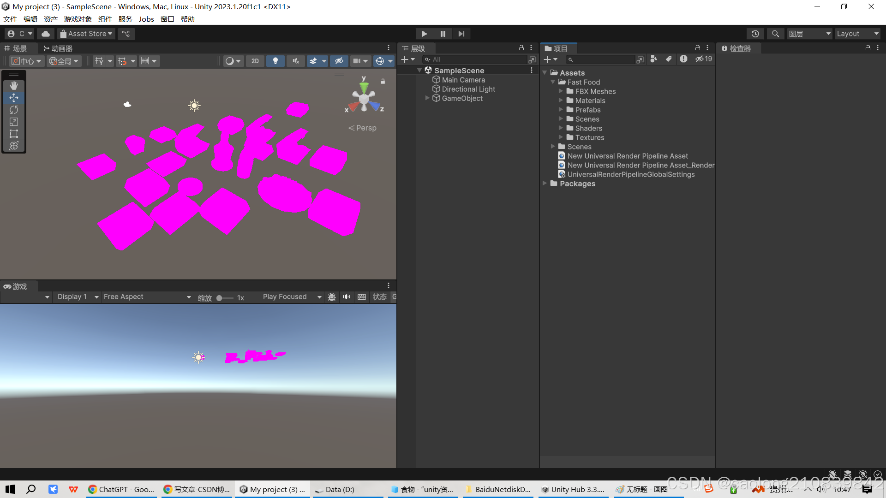The height and width of the screenshot is (498, 886).
Task: Select the Rect transform tool
Action: pos(14,134)
